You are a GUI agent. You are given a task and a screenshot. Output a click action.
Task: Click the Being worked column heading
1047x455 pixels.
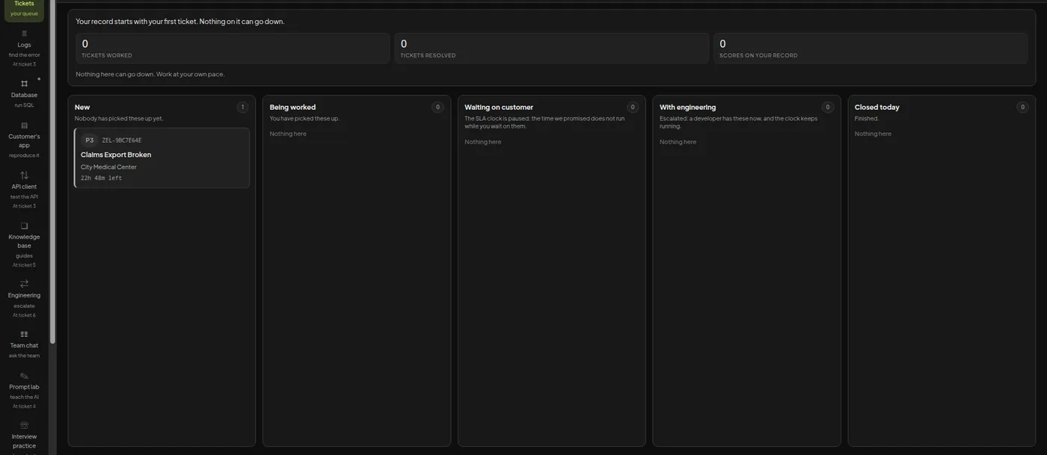point(292,107)
